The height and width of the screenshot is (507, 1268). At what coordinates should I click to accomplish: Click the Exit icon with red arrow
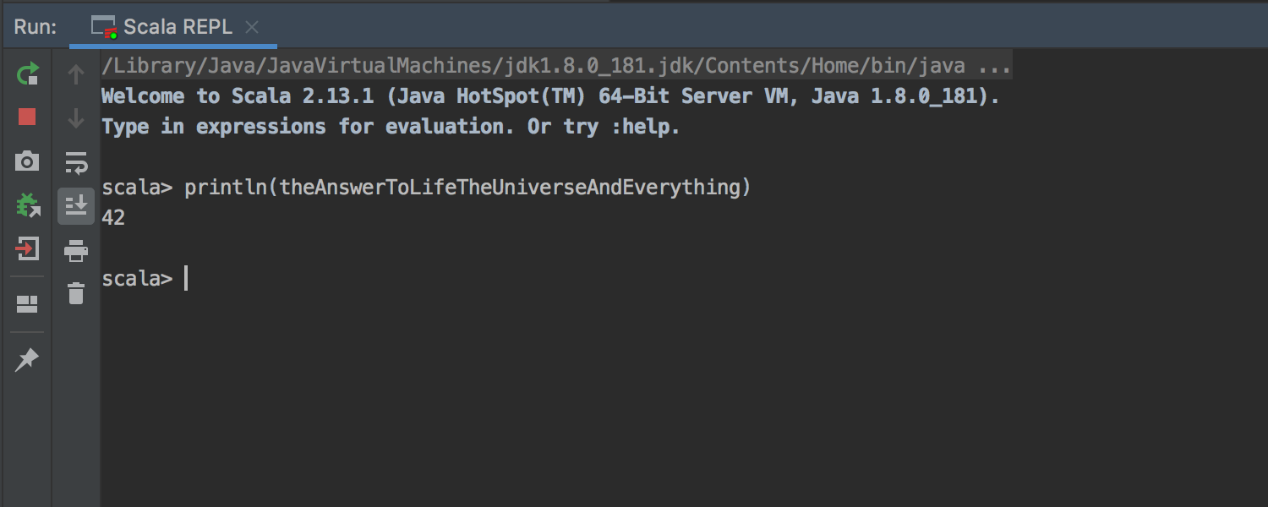click(x=27, y=248)
